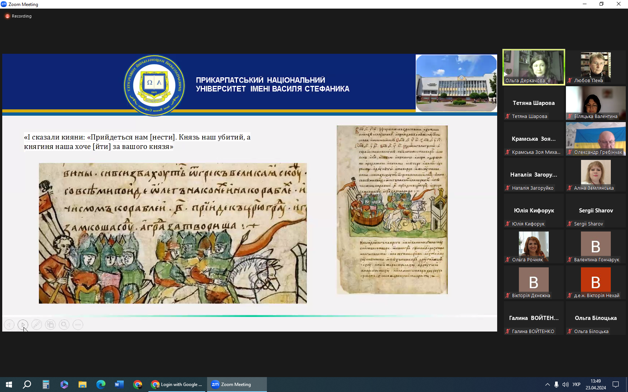
Task: Click the taskbar Search magnifier
Action: point(27,385)
